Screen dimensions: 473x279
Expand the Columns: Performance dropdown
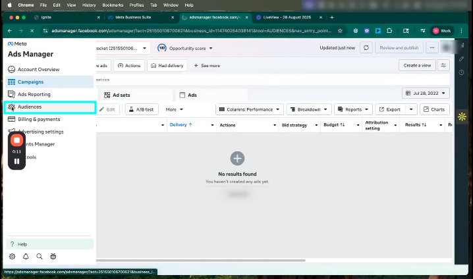point(250,109)
